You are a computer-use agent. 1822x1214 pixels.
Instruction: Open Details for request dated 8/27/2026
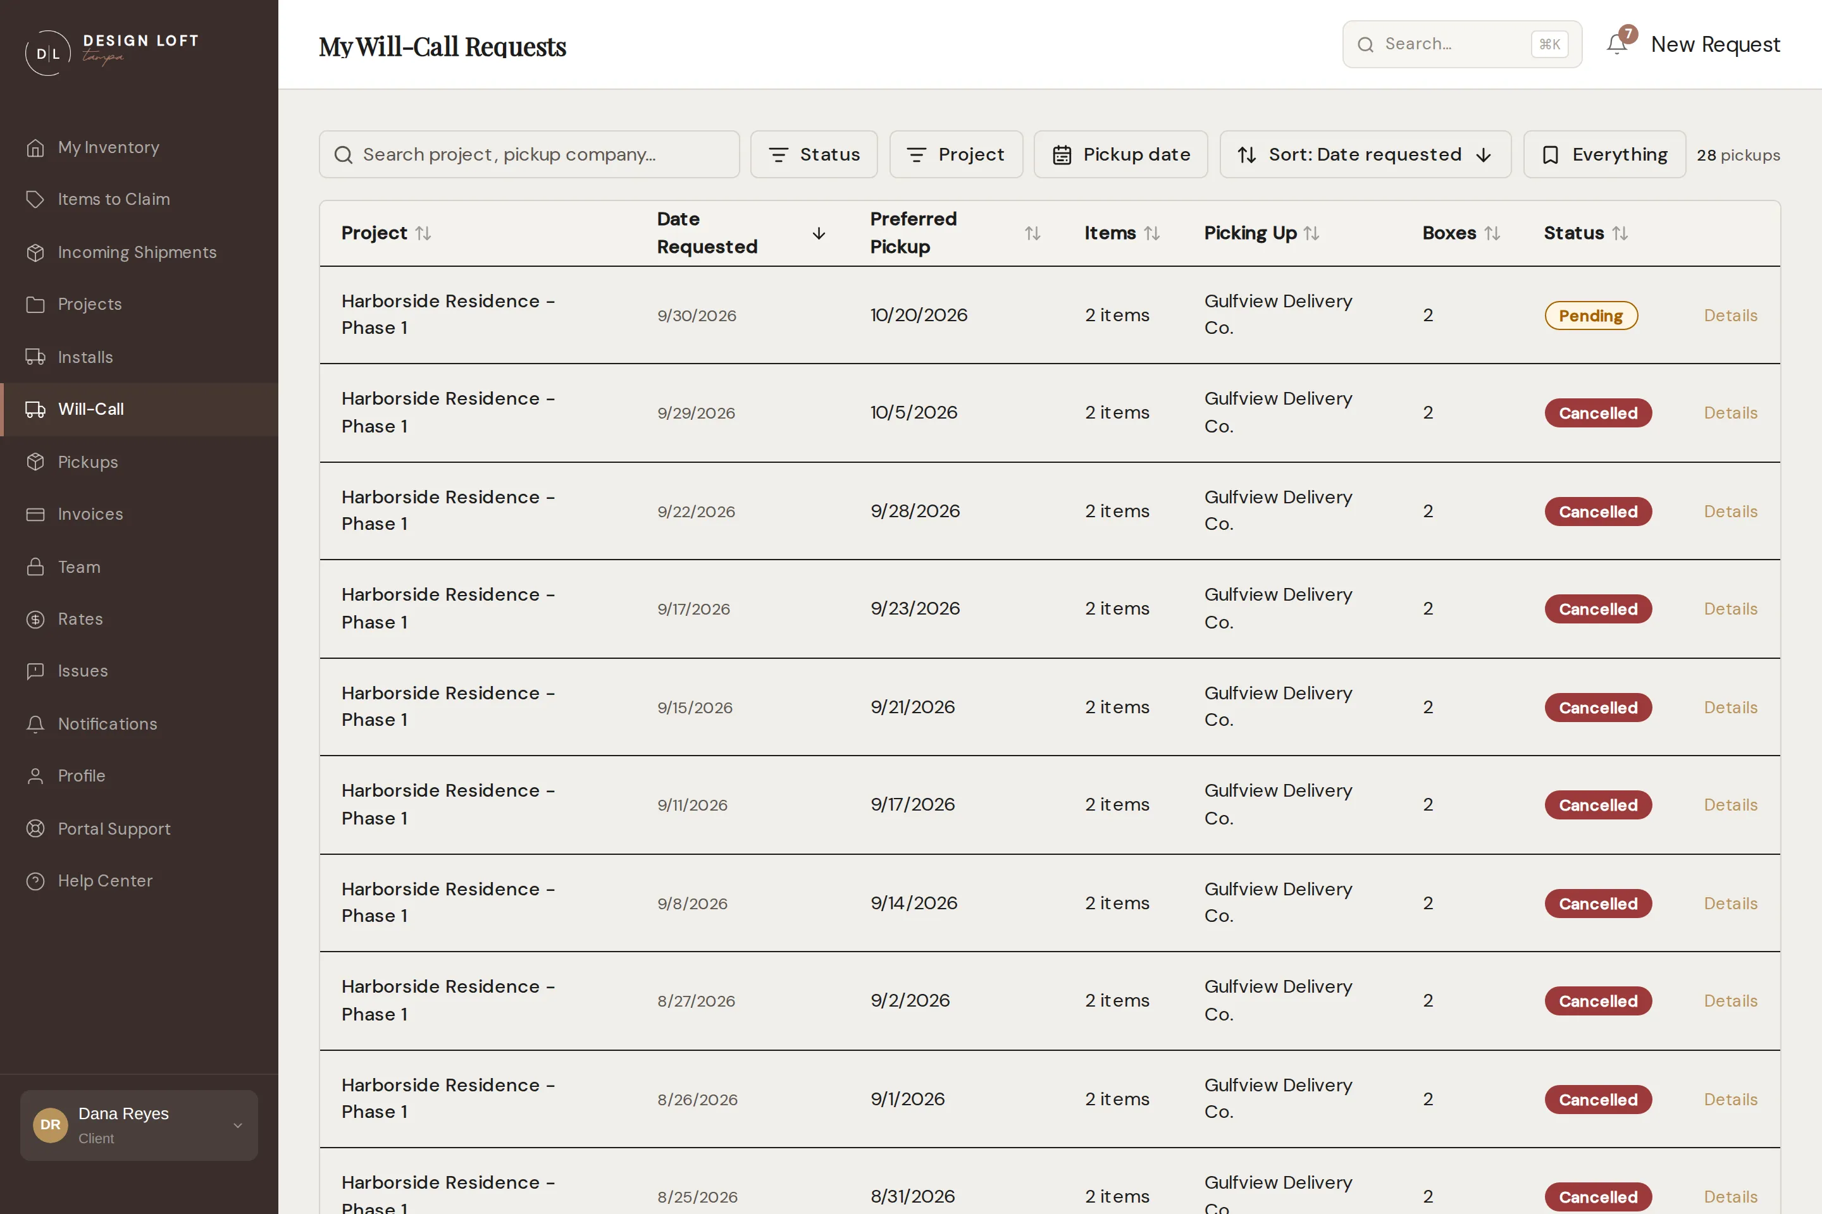click(1730, 1000)
